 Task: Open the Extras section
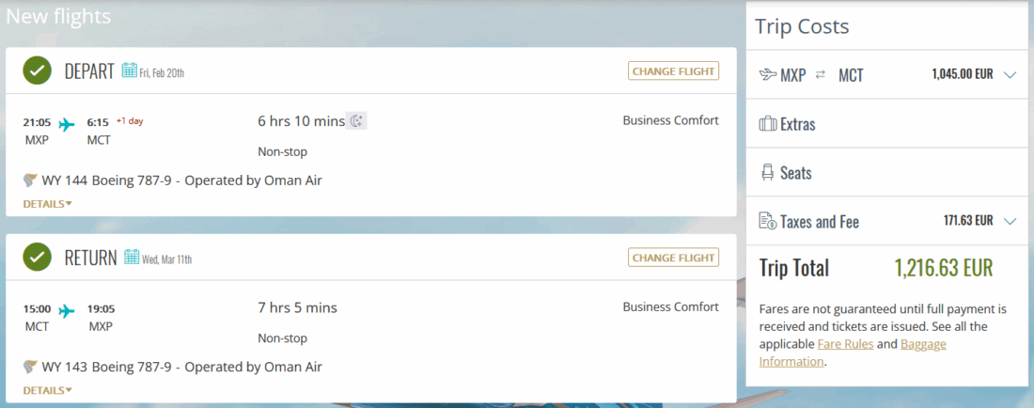click(x=798, y=124)
